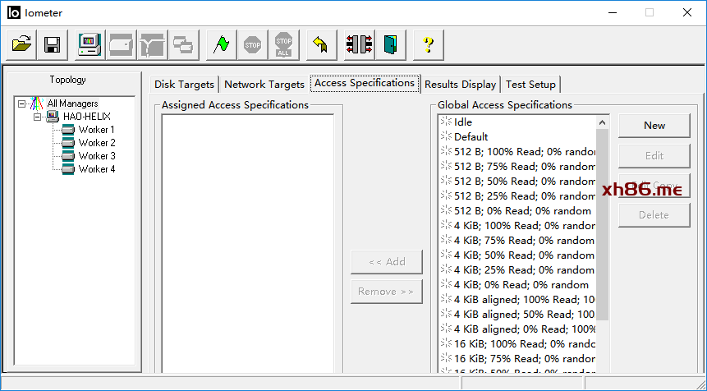Viewport: 707px width, 391px height.
Task: Click the Edit button
Action: coord(654,155)
